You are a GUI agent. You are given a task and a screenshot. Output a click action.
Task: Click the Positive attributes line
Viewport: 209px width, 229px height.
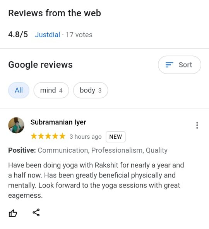pyautogui.click(x=88, y=150)
